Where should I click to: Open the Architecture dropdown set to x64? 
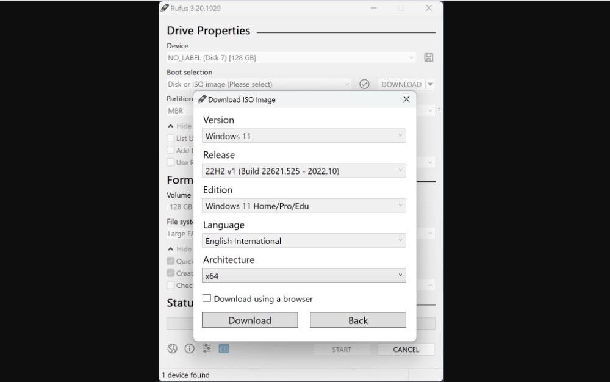[x=304, y=275]
